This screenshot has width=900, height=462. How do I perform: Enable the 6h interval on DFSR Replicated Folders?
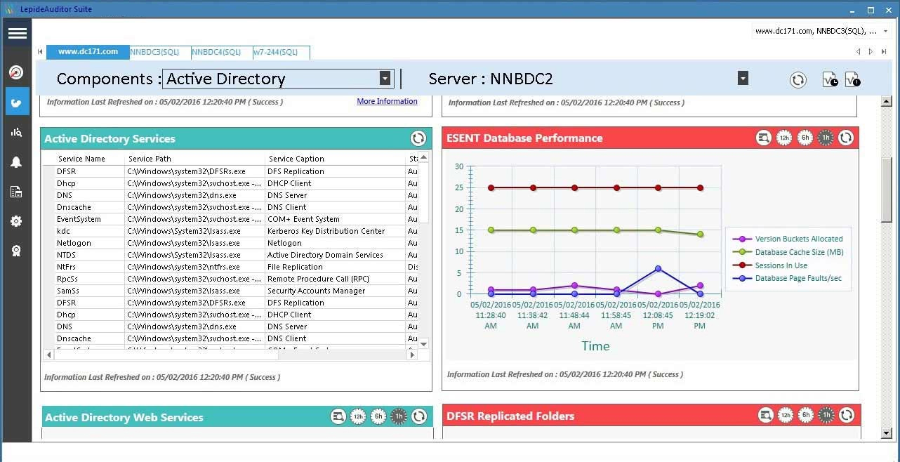[x=805, y=415]
